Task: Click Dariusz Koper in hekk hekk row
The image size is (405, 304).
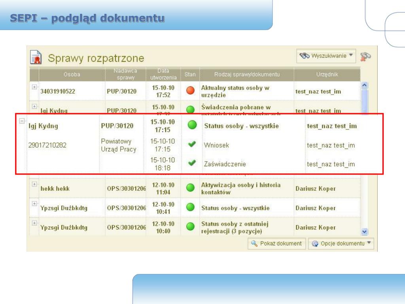Action: [x=315, y=189]
